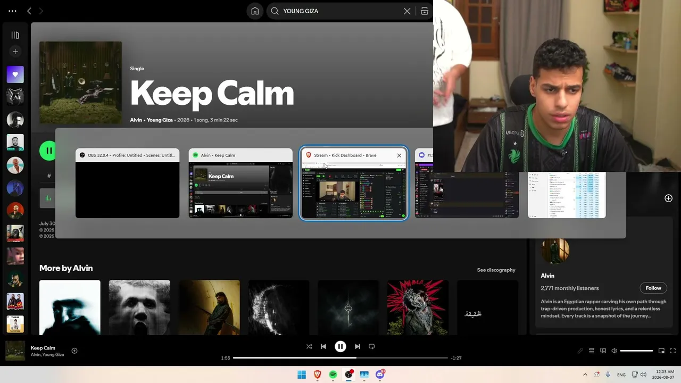Open the See discography link
The width and height of the screenshot is (681, 383).
coord(496,270)
